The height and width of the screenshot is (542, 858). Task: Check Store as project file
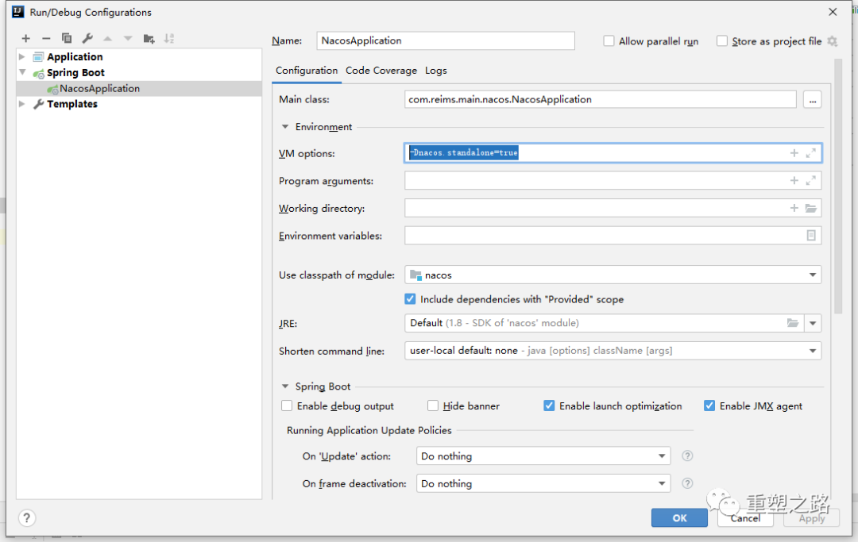722,41
